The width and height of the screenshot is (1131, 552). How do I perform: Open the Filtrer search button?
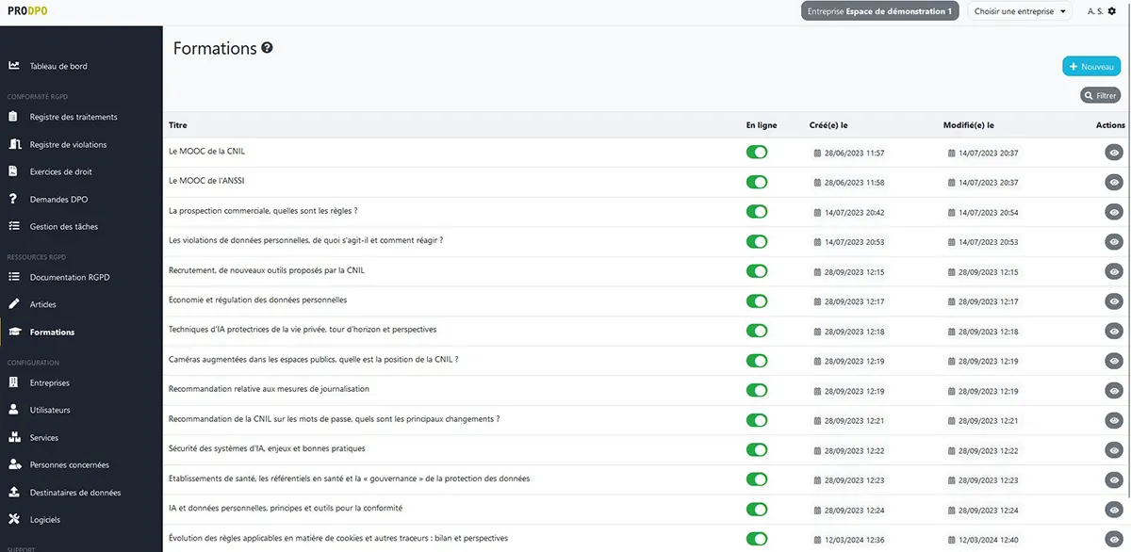coord(1100,95)
